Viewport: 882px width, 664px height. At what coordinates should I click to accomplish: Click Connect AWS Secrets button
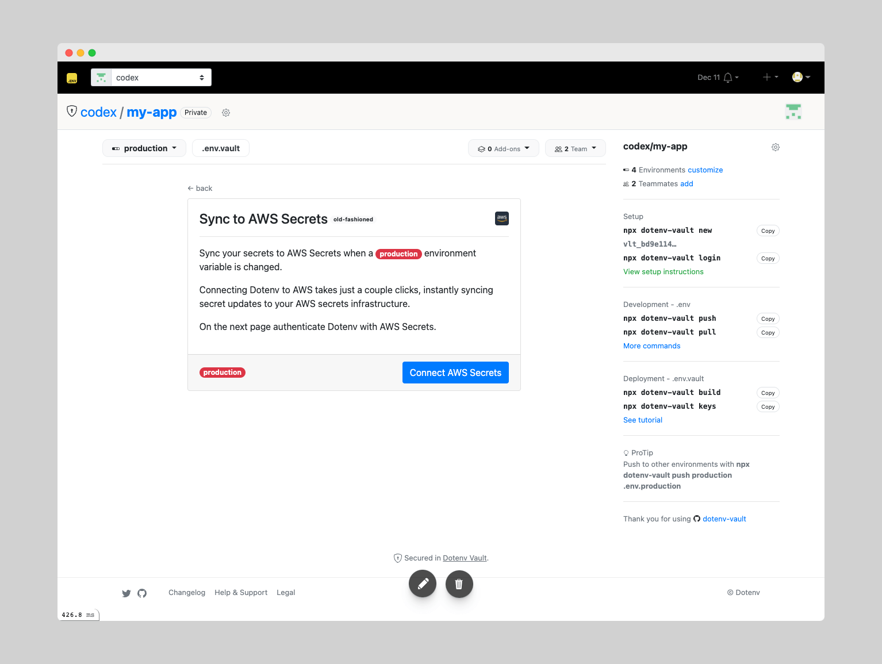[455, 373]
